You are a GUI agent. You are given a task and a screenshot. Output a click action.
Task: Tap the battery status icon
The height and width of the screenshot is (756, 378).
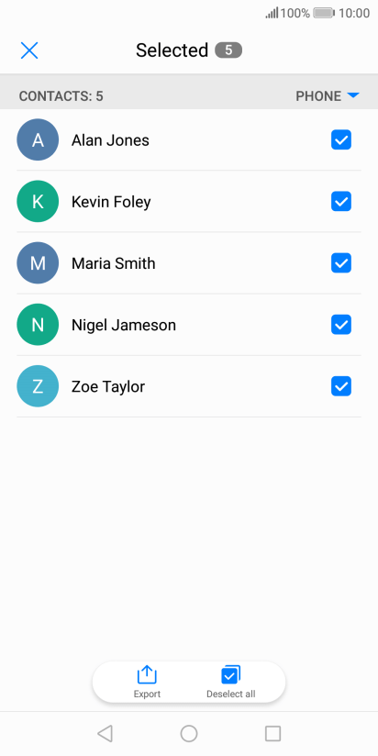324,13
